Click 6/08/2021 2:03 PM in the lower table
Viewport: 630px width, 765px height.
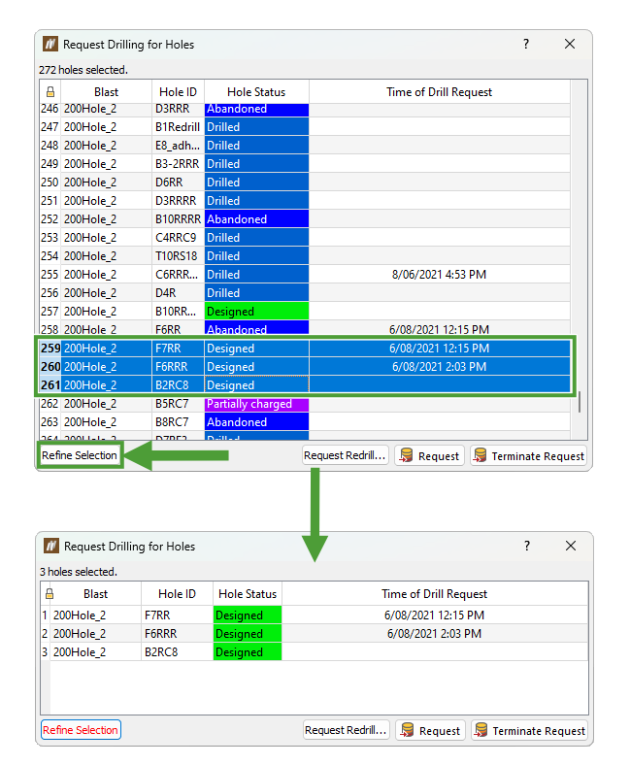coord(434,634)
